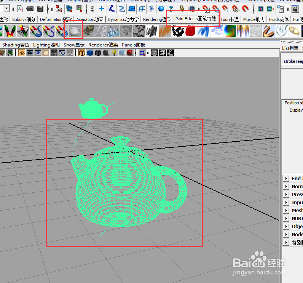Click the blue plus snap-to-point icon
This screenshot has height=283, width=303.
[x=102, y=9]
